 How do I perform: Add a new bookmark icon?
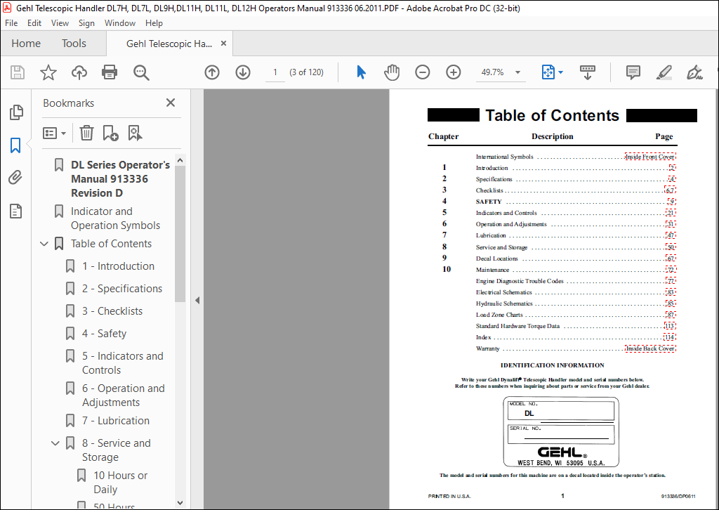click(110, 133)
